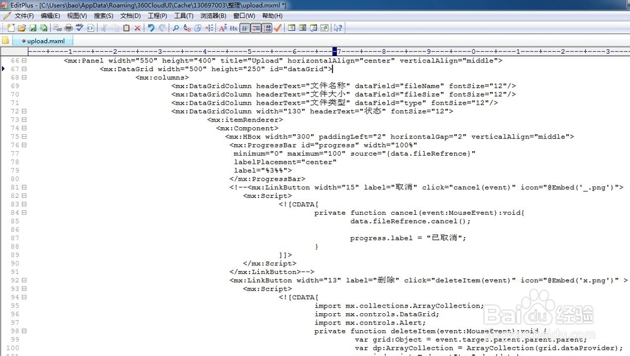
Task: Open the 编辑(E) menu
Action: (x=50, y=16)
